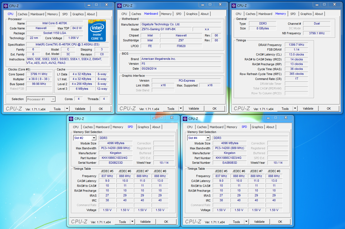Click the CPU-Z title icon in Slot #4 SPD window
Screen dimensions: 345x229
(185, 119)
